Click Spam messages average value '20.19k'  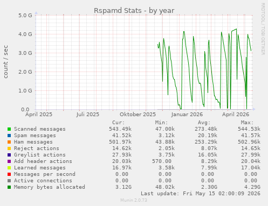(x=208, y=136)
